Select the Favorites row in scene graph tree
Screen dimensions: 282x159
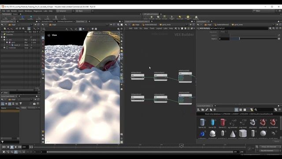click(20, 34)
